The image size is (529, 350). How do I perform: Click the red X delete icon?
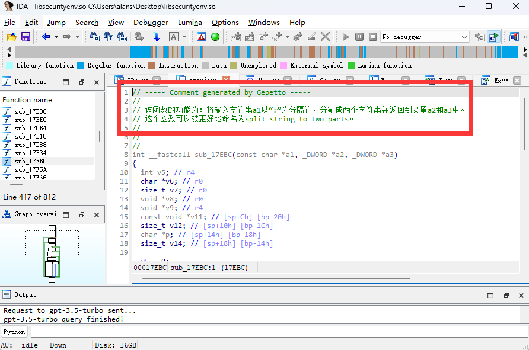[324, 37]
